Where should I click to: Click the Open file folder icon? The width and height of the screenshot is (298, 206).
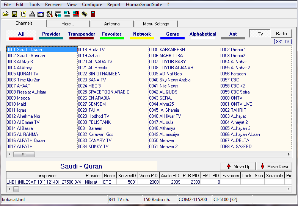point(6,14)
